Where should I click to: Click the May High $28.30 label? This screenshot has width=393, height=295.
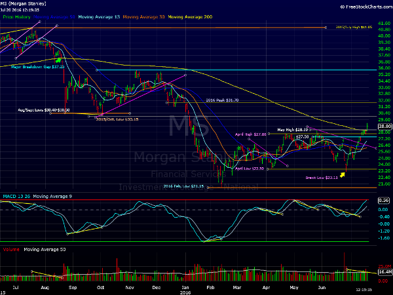[293, 130]
